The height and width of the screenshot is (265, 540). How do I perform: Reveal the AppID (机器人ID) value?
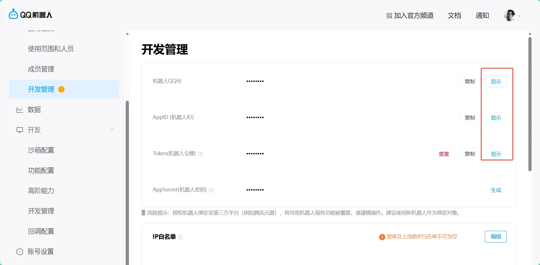[x=496, y=118]
